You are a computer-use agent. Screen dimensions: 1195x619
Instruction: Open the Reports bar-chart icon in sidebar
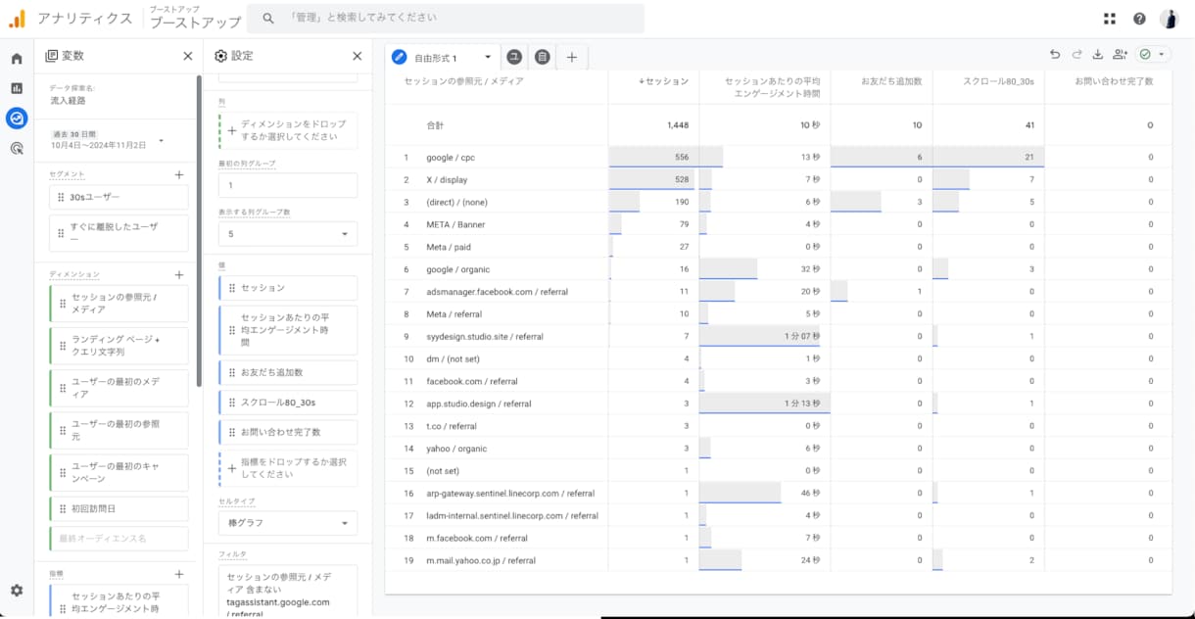17,88
